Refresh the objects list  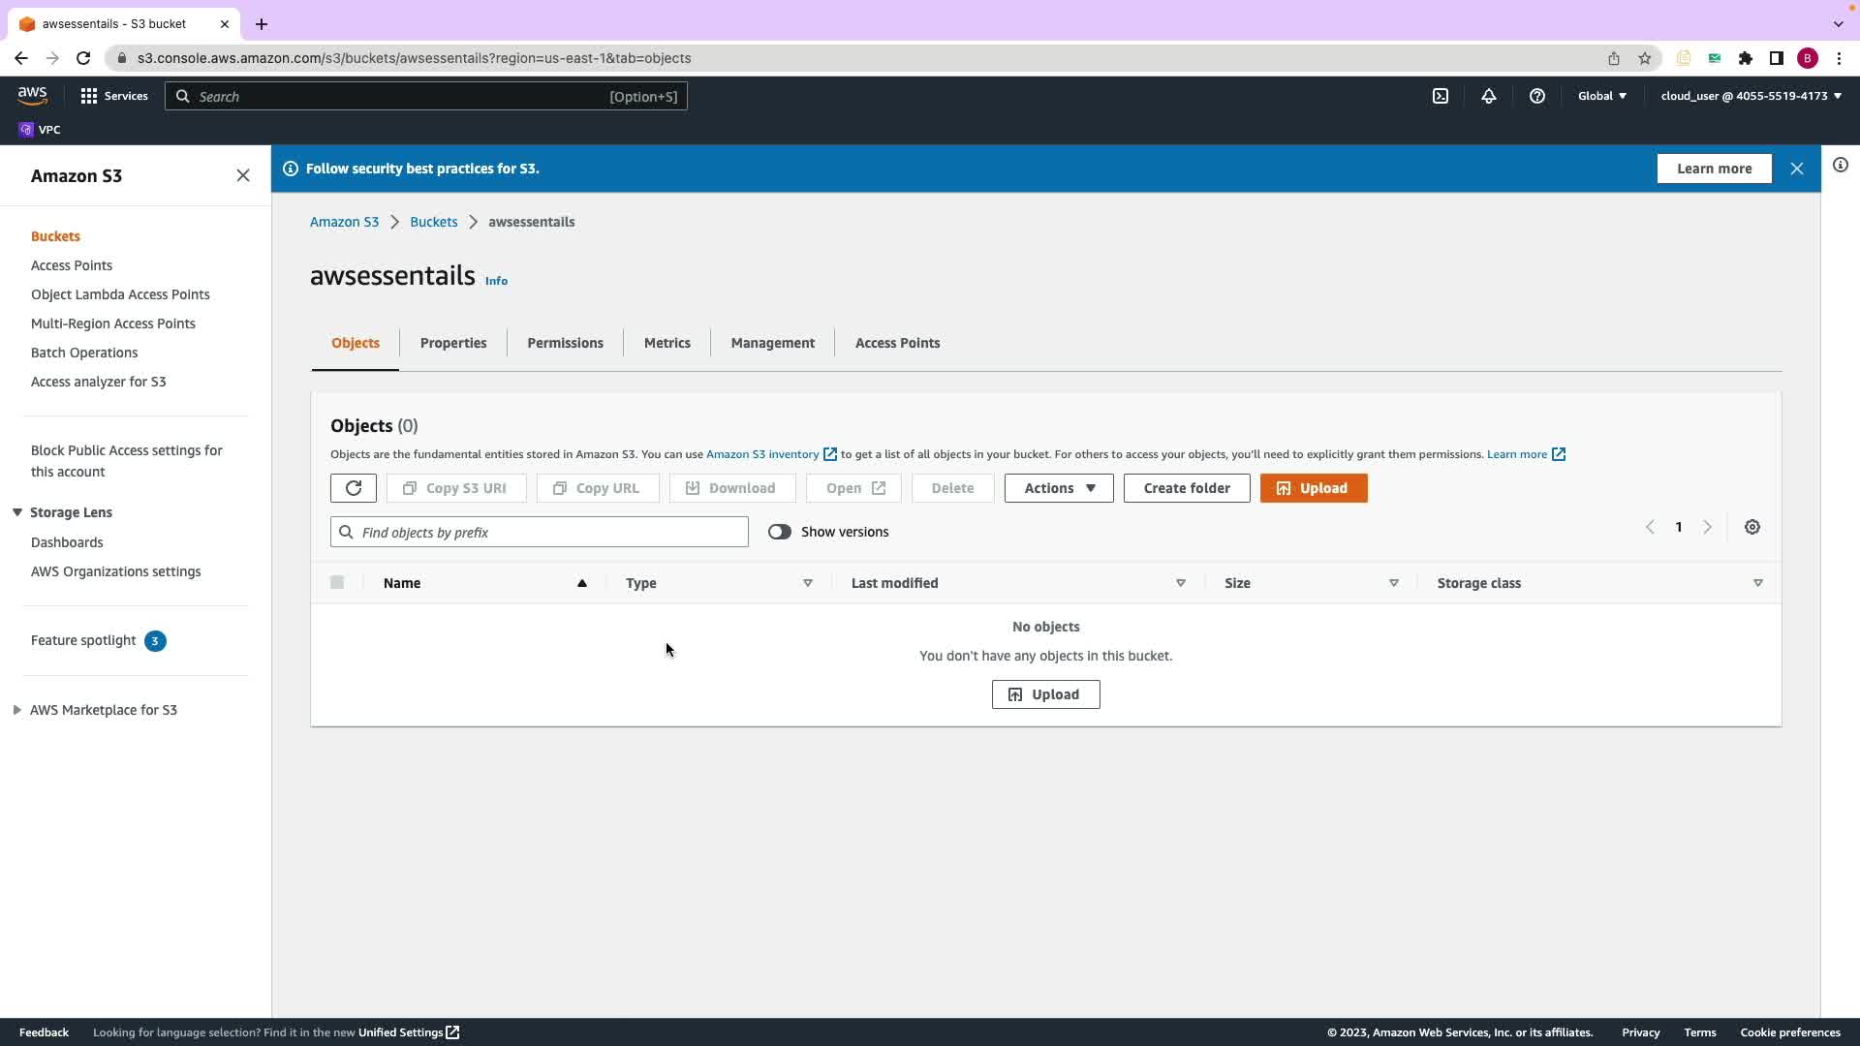click(x=354, y=488)
